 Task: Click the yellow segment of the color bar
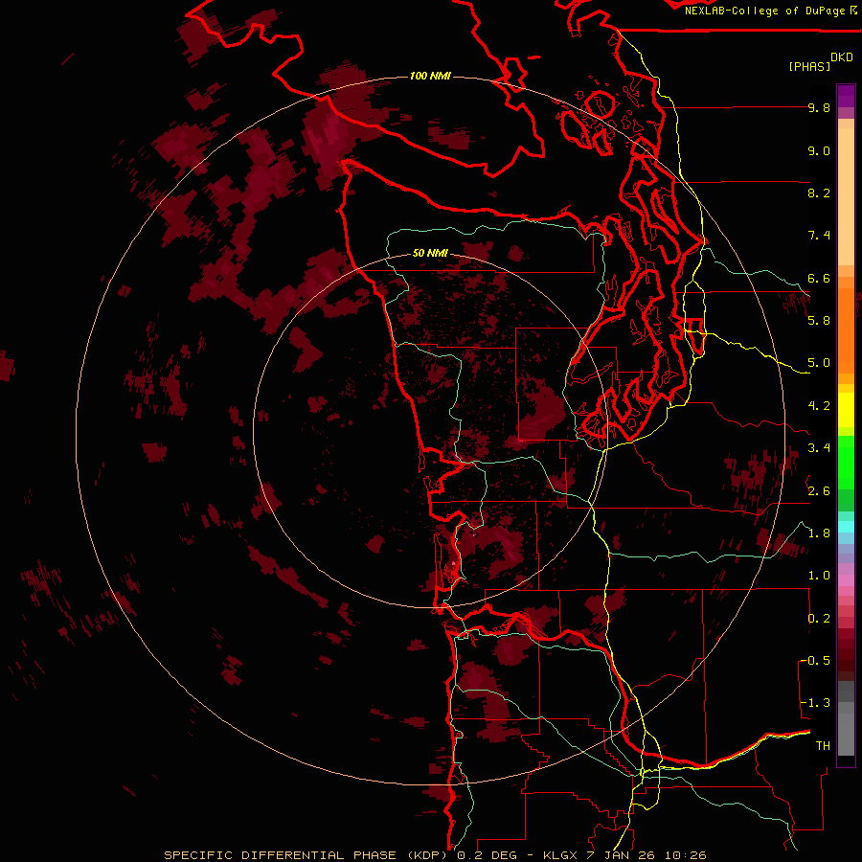846,410
